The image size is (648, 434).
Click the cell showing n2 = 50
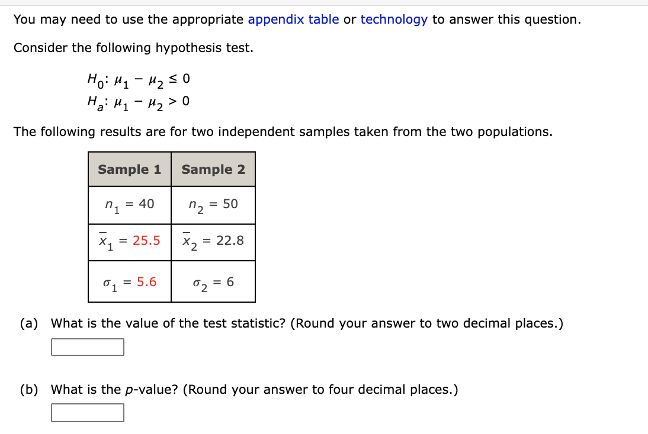pyautogui.click(x=213, y=205)
